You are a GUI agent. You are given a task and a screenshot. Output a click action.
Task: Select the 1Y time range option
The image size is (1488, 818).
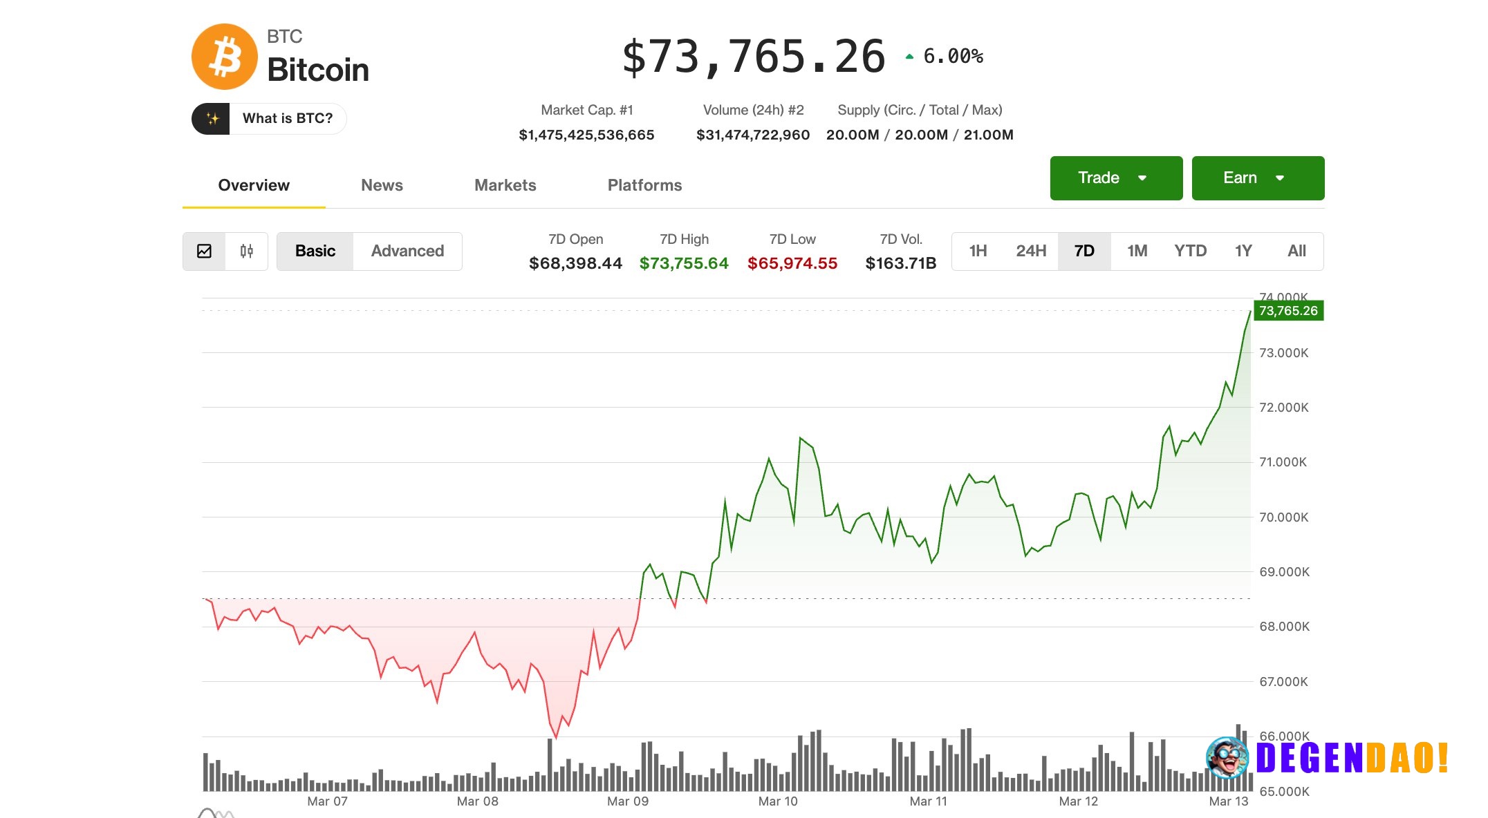[x=1243, y=251]
